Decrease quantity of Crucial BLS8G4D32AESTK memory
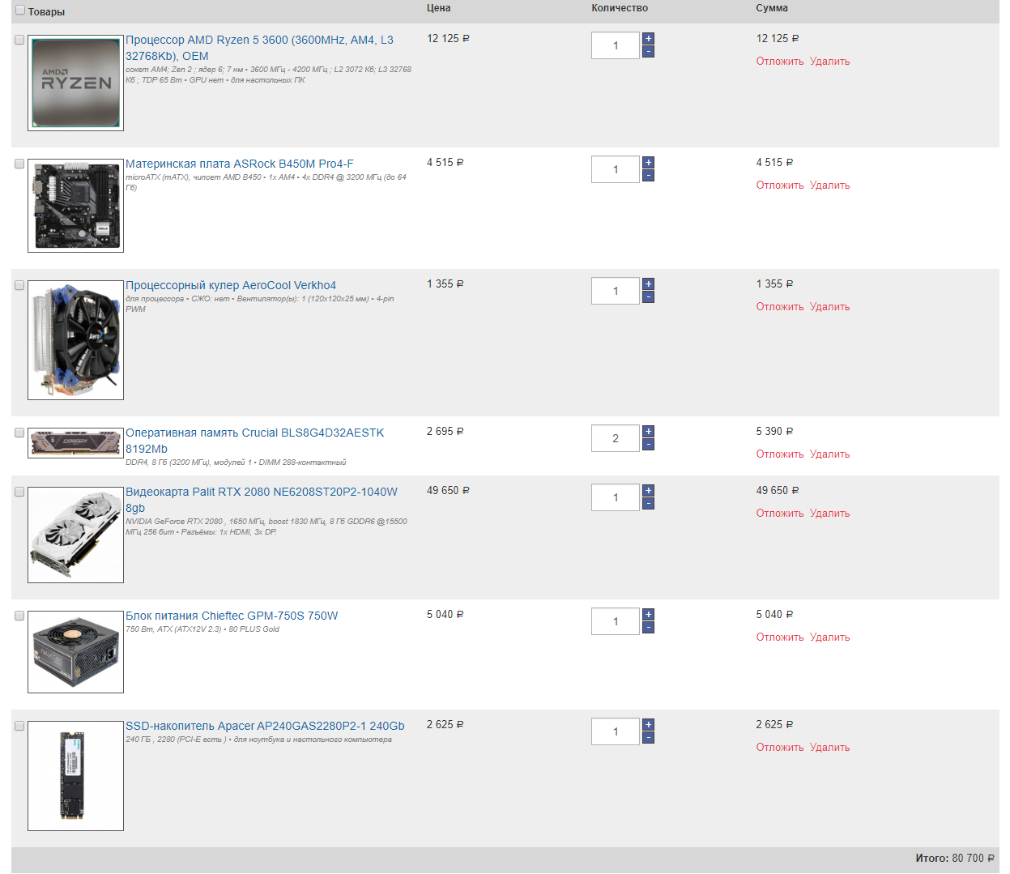This screenshot has width=1010, height=874. click(x=648, y=445)
